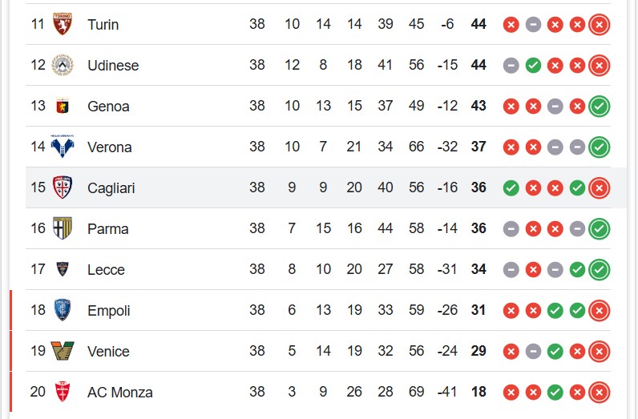638x419 pixels.
Task: Open the AC Monza team name link
Action: (x=120, y=392)
